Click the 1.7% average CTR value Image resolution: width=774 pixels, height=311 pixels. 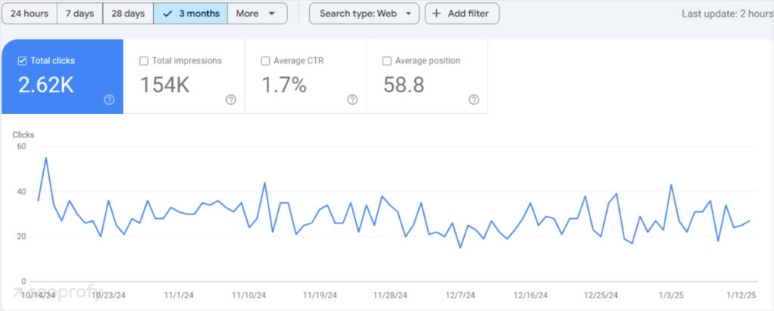(x=284, y=85)
